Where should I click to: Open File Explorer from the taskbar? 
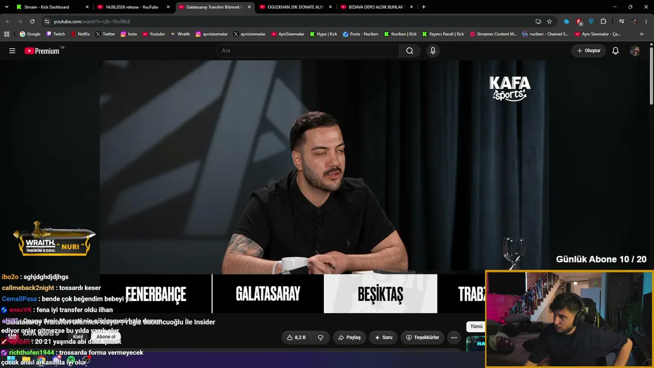[x=26, y=360]
